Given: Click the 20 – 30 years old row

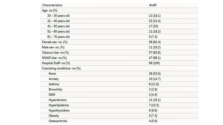Looking at the screenshot, I should [x=119, y=16].
